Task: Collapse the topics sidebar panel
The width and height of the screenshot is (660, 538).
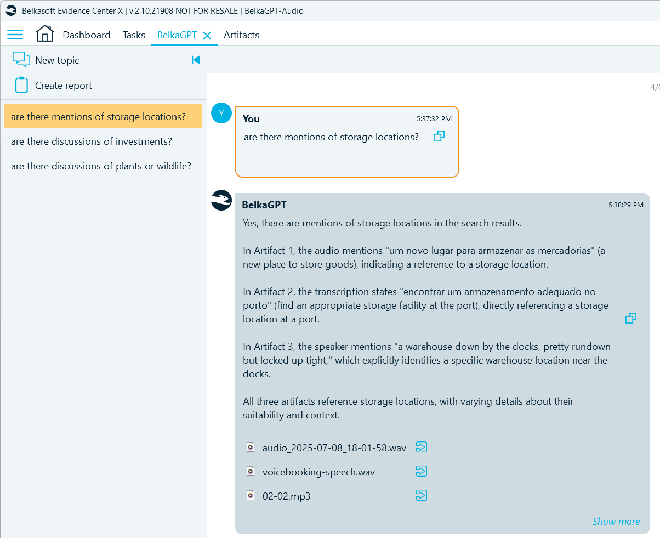Action: (196, 60)
